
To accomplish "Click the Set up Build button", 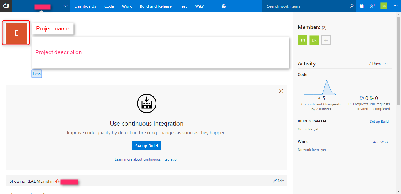I will [x=146, y=146].
